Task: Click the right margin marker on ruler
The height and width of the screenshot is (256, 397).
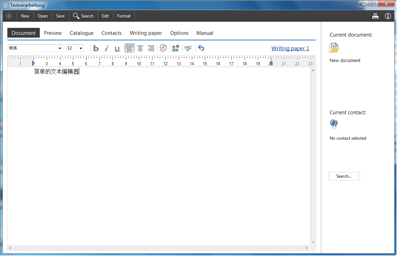Action: 271,63
